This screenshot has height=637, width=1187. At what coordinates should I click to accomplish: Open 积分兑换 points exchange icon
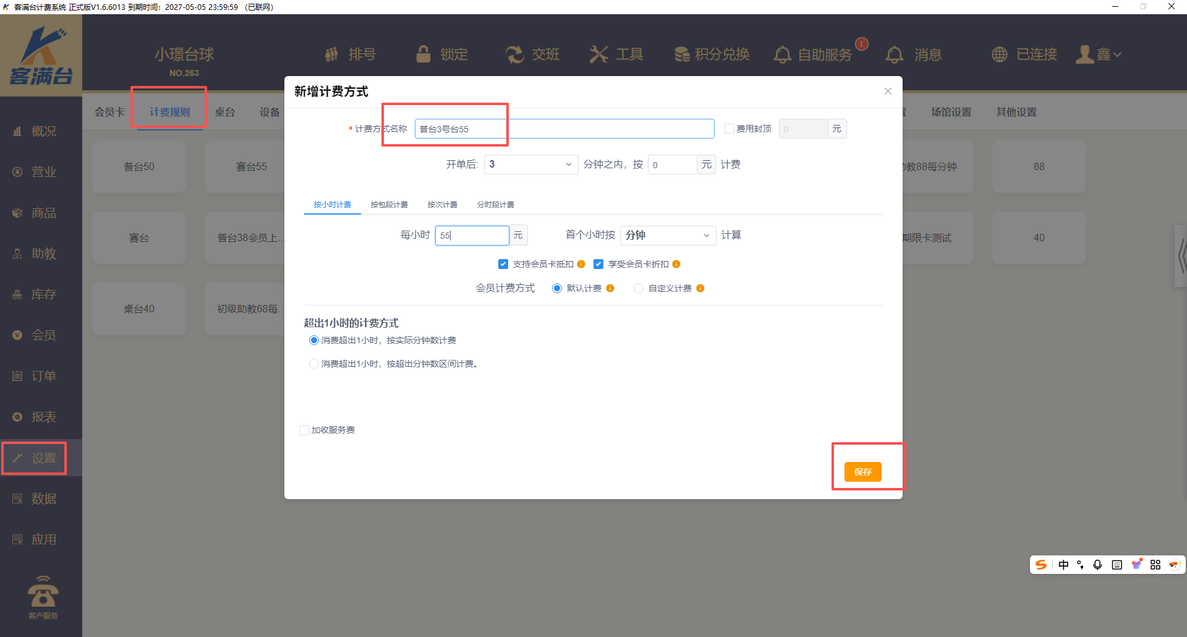(x=682, y=54)
